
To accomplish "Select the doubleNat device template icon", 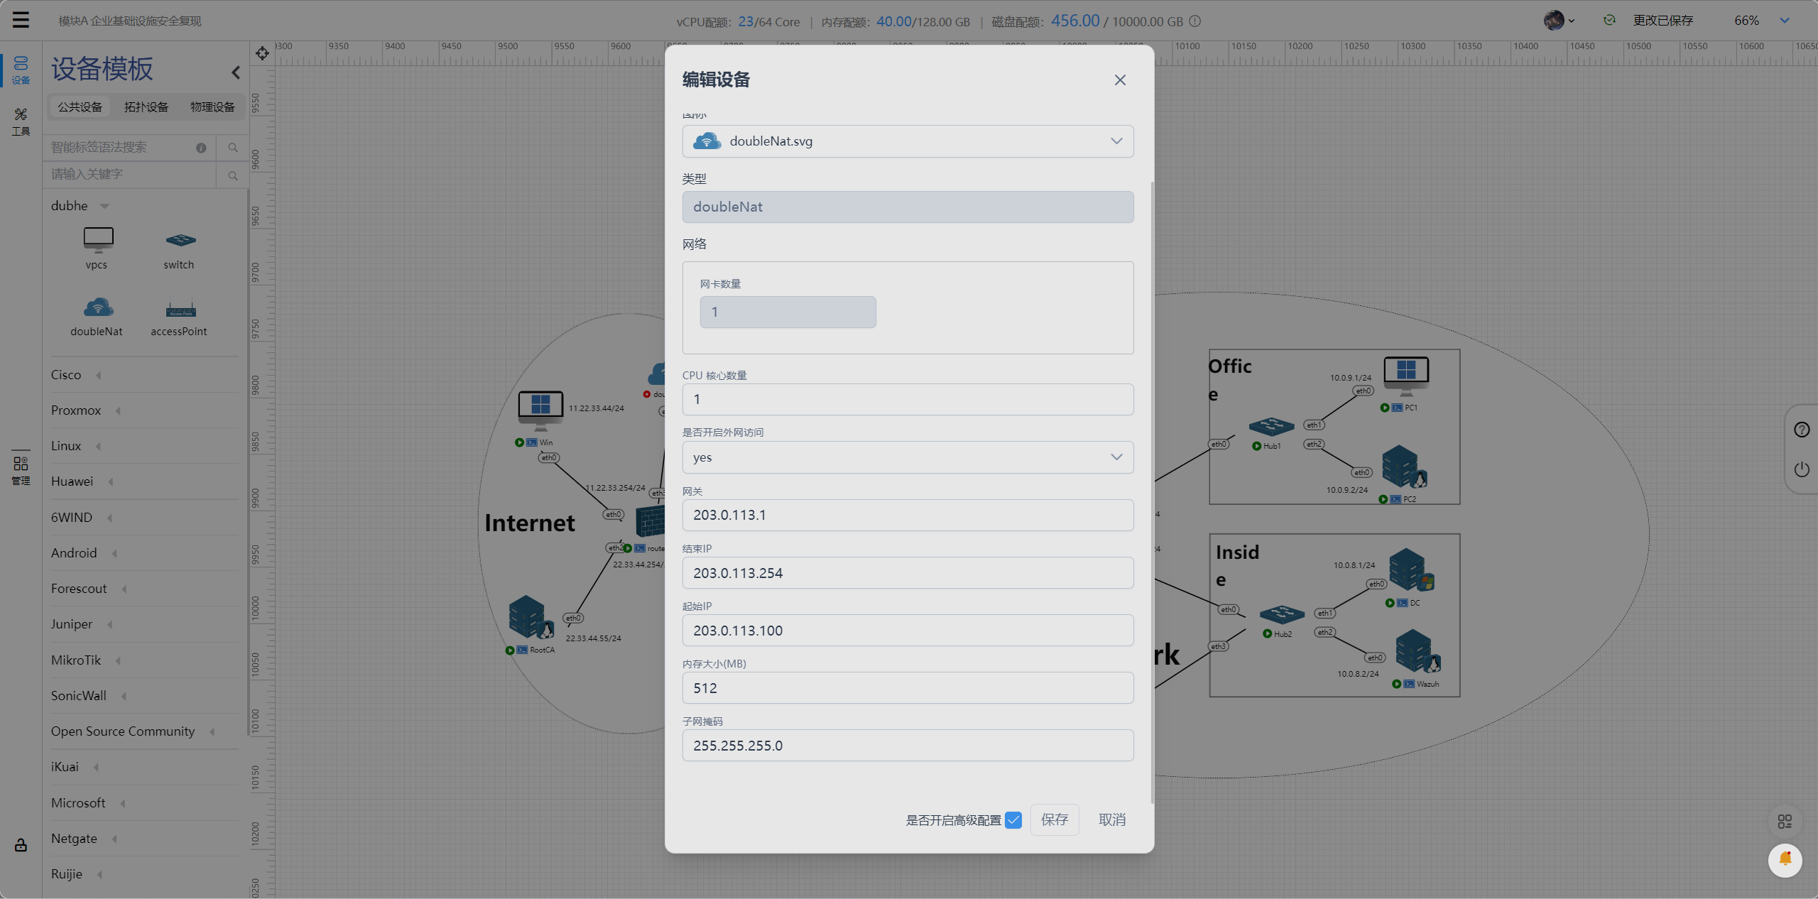I will pyautogui.click(x=97, y=308).
